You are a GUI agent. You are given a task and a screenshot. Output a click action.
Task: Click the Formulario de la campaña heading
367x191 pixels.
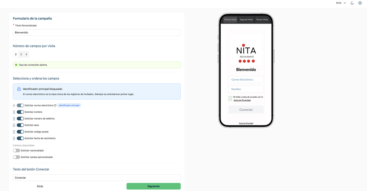pos(32,18)
